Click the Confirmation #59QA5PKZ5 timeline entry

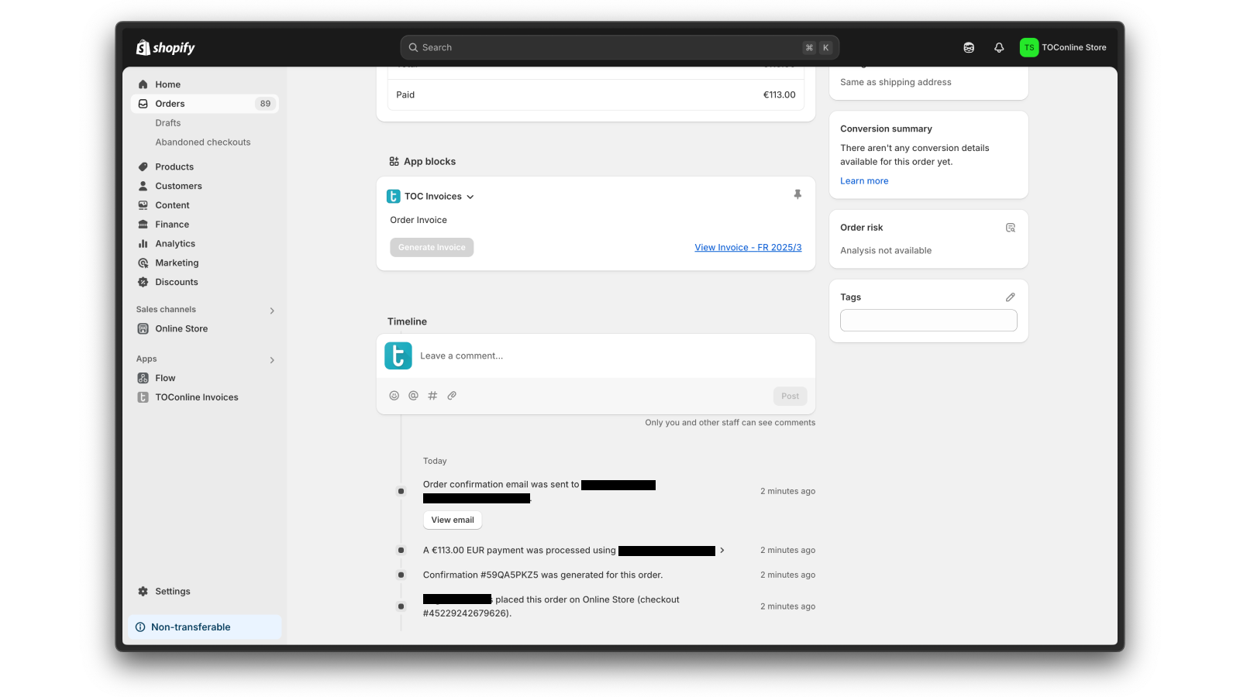pos(542,575)
